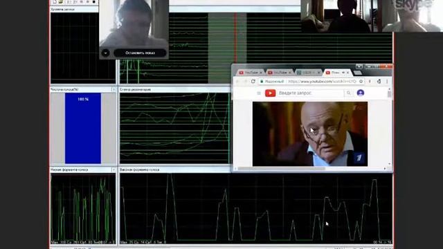The image size is (443, 249).
Task: Click the Chrome horizontal scrollbar thumb
Action: point(281,169)
